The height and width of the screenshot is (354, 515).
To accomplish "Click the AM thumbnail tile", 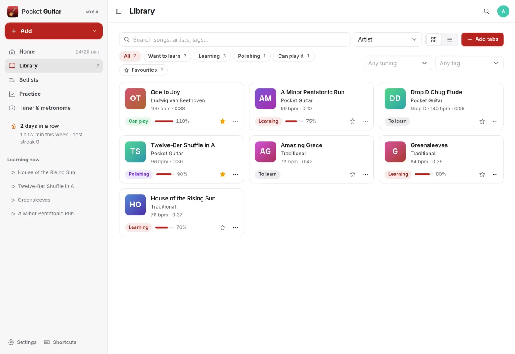I will pos(265,99).
